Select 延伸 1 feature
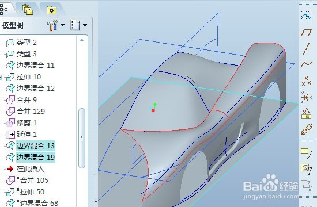 [27, 135]
